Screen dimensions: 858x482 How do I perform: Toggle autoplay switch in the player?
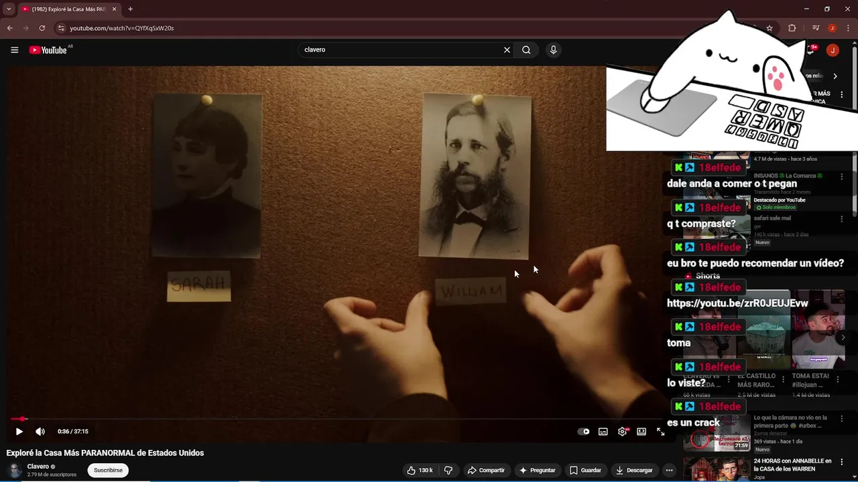click(584, 432)
